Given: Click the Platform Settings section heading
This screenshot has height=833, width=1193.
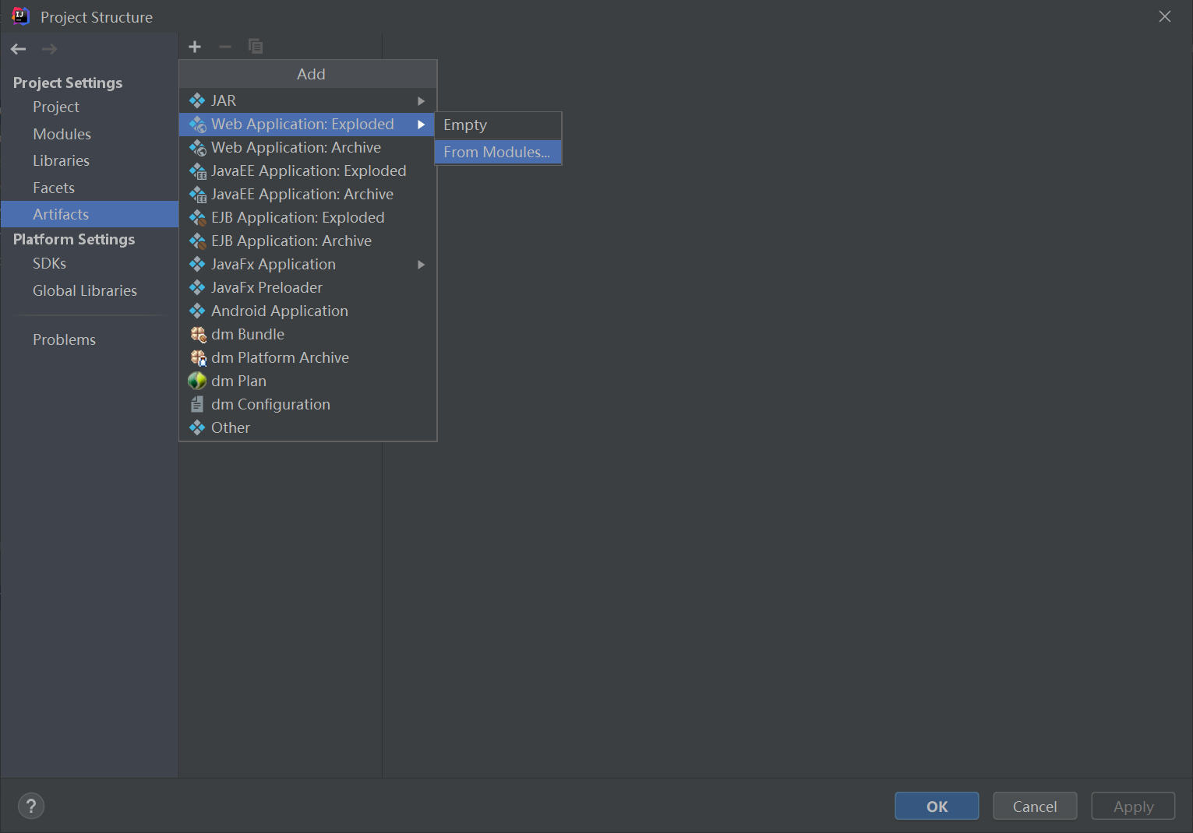Looking at the screenshot, I should [x=74, y=239].
